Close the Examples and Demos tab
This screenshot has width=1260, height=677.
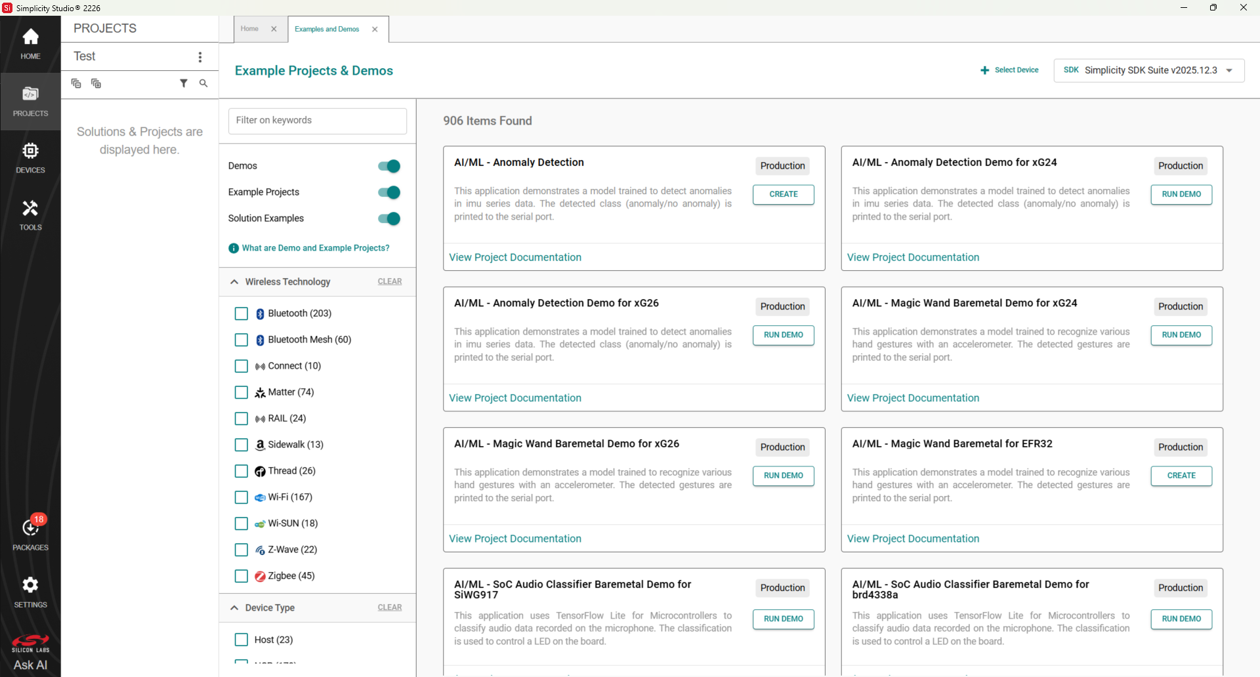(x=375, y=30)
